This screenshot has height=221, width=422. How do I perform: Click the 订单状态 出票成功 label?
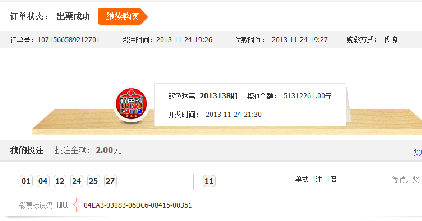50,17
